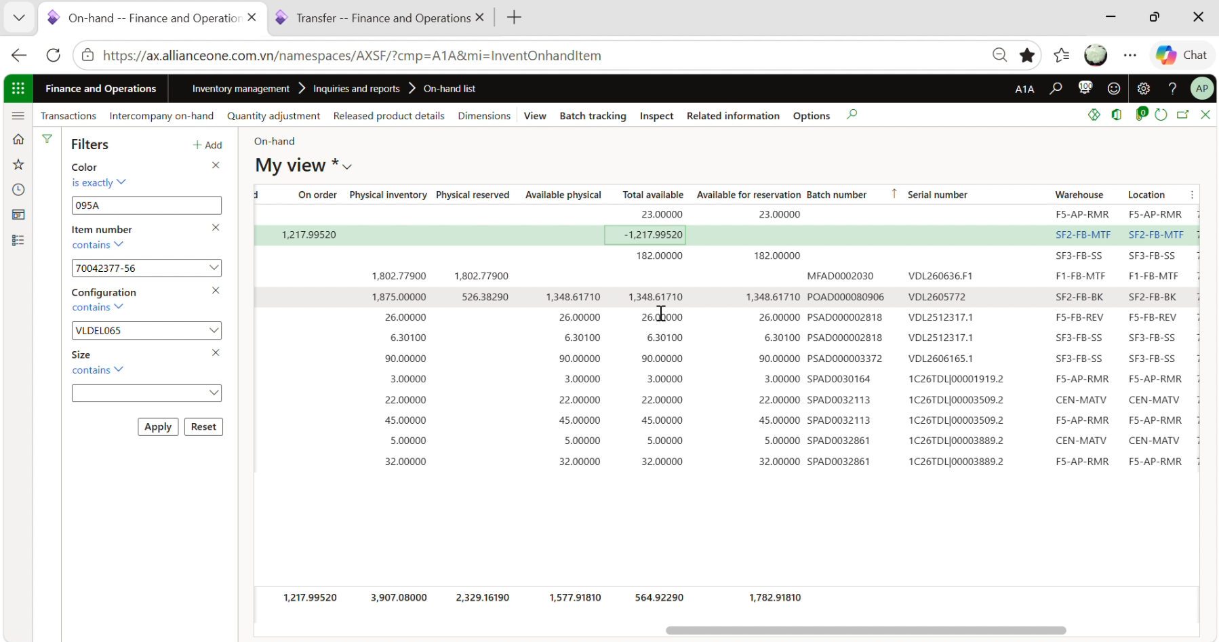The image size is (1219, 642).
Task: Open the Related information tab
Action: click(x=733, y=116)
